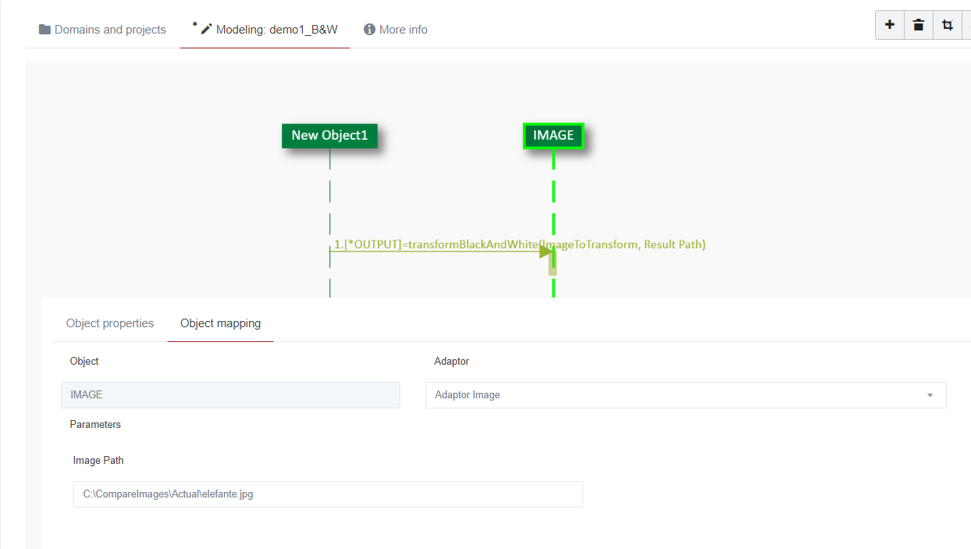Select the crop tool icon
The width and height of the screenshot is (971, 549).
(947, 25)
